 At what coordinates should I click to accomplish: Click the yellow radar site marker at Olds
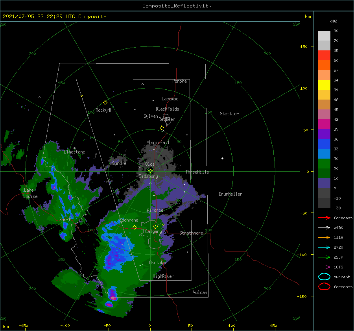pos(150,171)
